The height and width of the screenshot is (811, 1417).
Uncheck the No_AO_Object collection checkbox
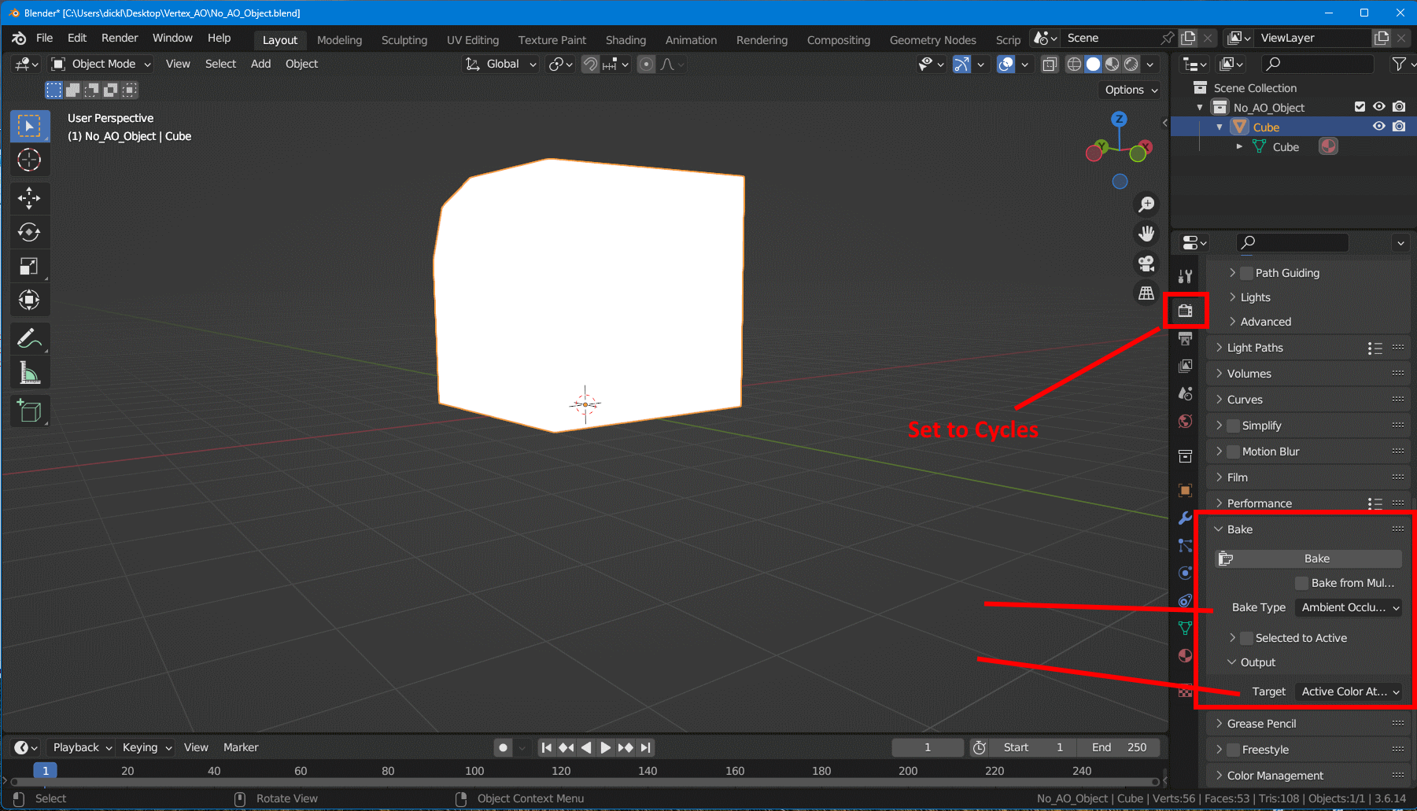click(x=1360, y=107)
